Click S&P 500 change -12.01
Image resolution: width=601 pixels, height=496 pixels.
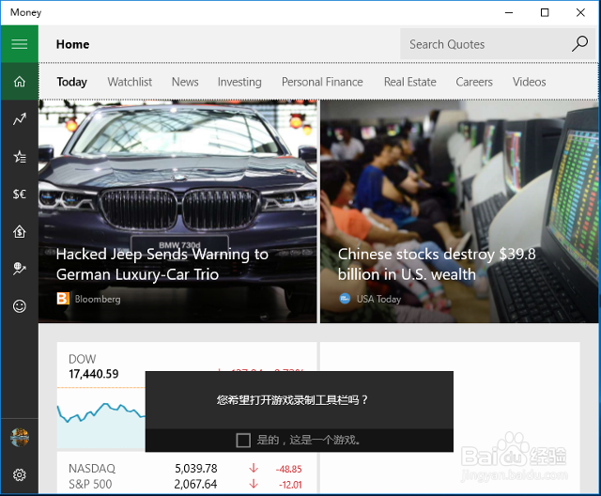pos(290,485)
